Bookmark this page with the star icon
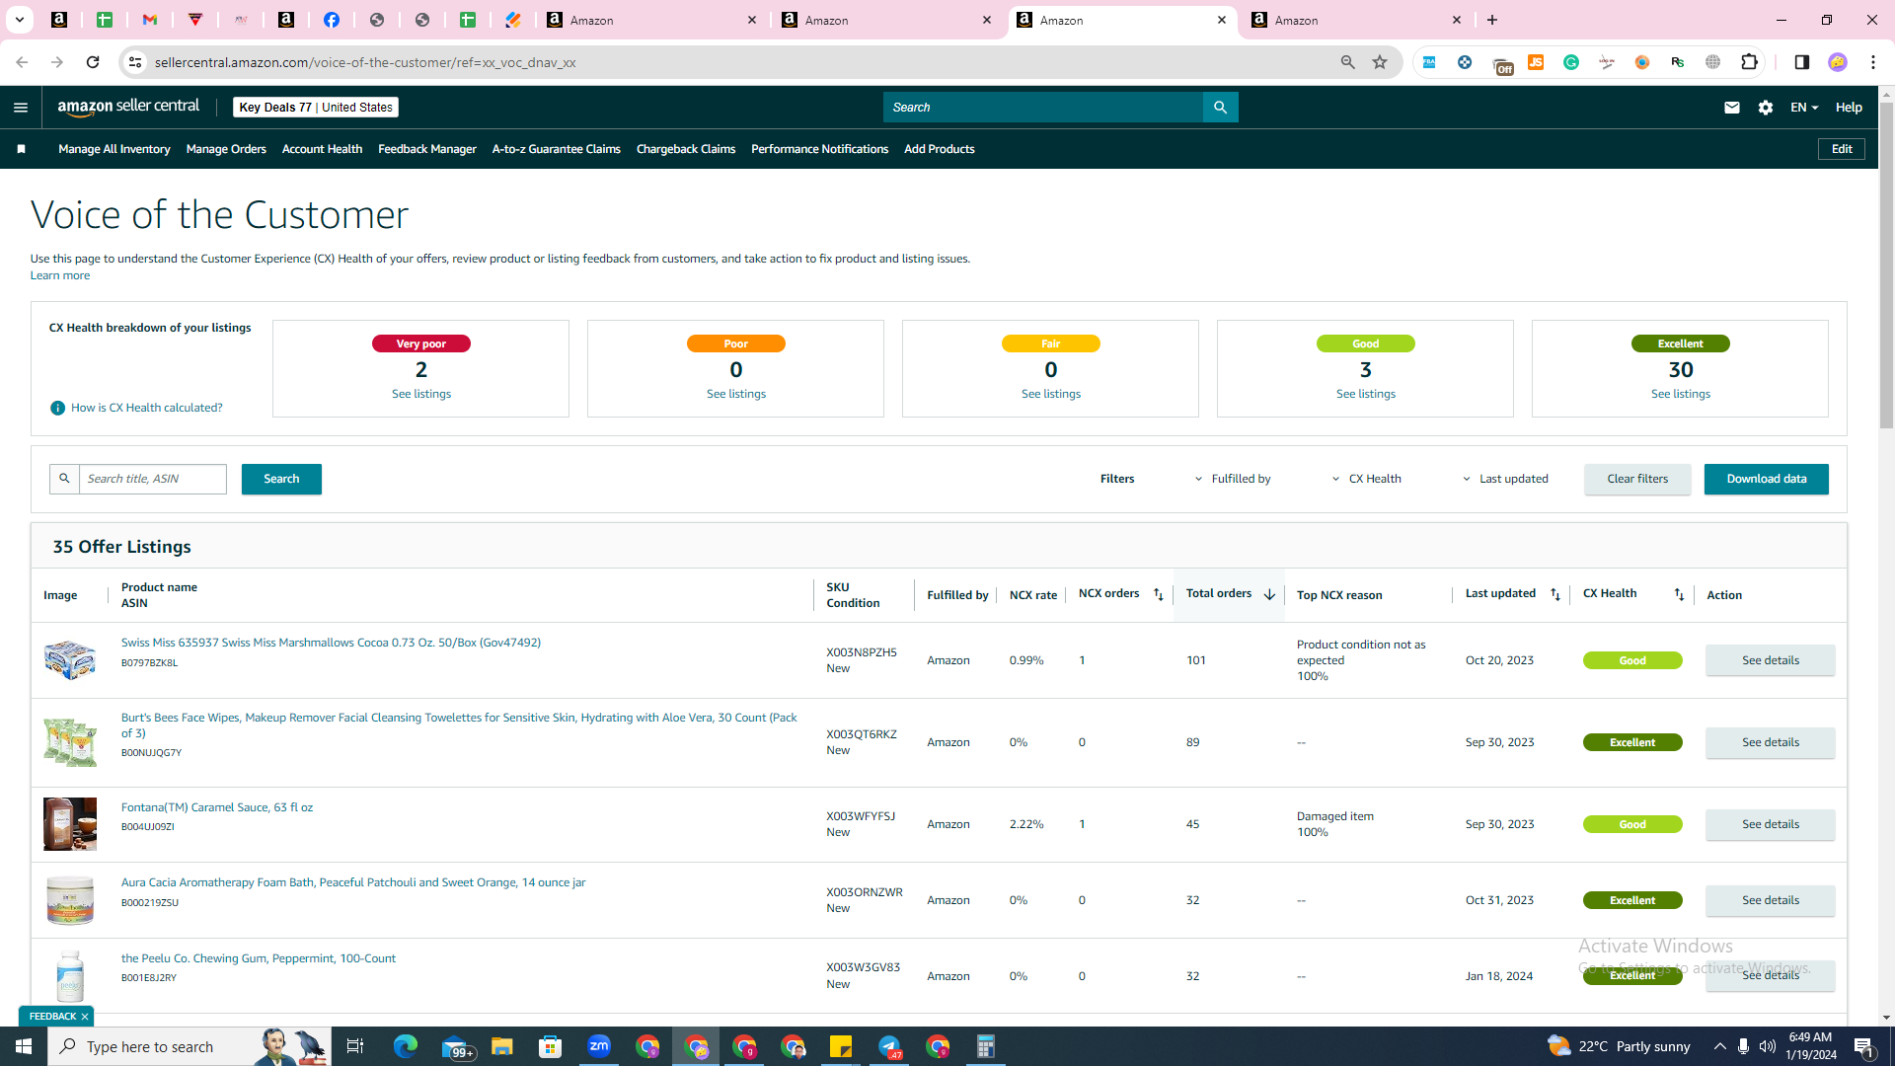 [1380, 62]
